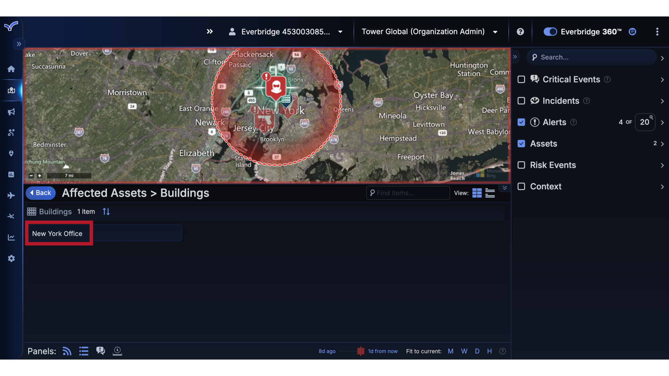
Task: Check the Incidents checkbox
Action: pos(521,101)
